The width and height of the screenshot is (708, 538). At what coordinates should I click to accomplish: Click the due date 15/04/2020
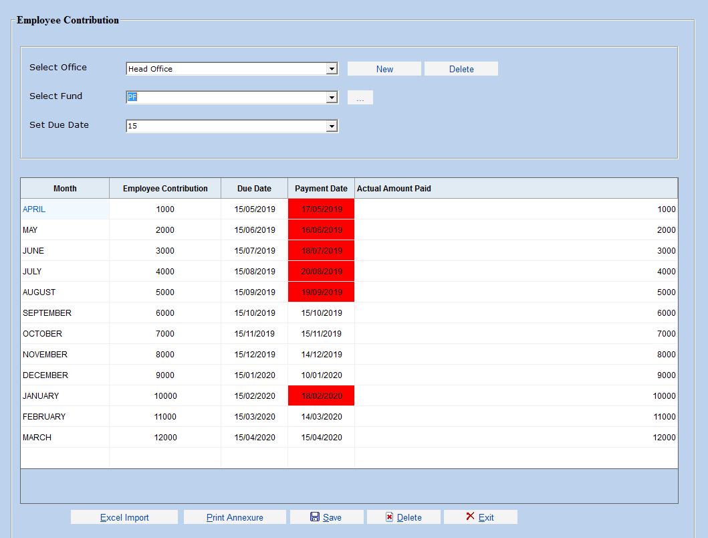tap(255, 438)
